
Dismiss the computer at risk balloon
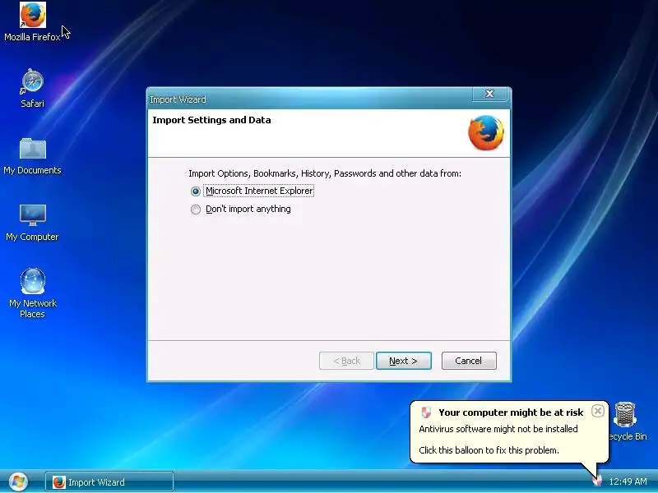coord(598,411)
